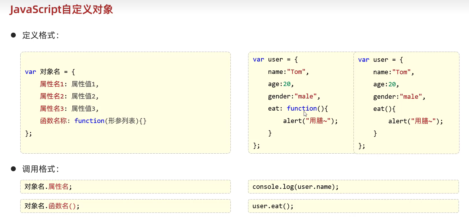Click the red "函数名称" text
This screenshot has height=218, width=469.
tap(54, 121)
